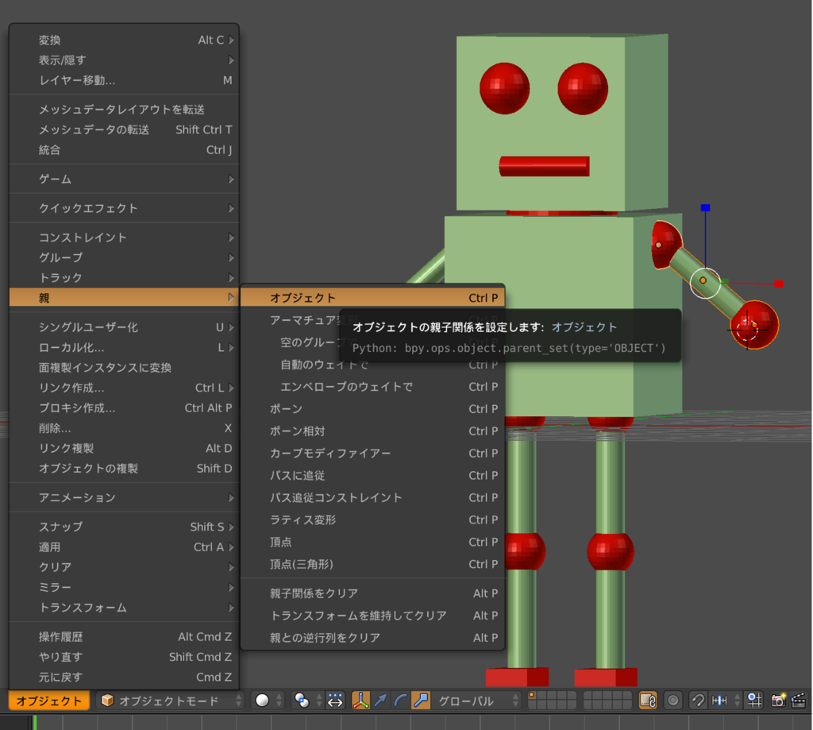Select the highlighted 親 menu entry
Screen dimensions: 813x730
(124, 298)
